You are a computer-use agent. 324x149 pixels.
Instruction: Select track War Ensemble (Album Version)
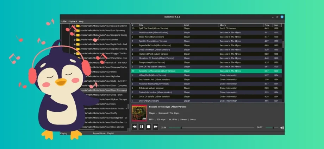(x=206, y=33)
